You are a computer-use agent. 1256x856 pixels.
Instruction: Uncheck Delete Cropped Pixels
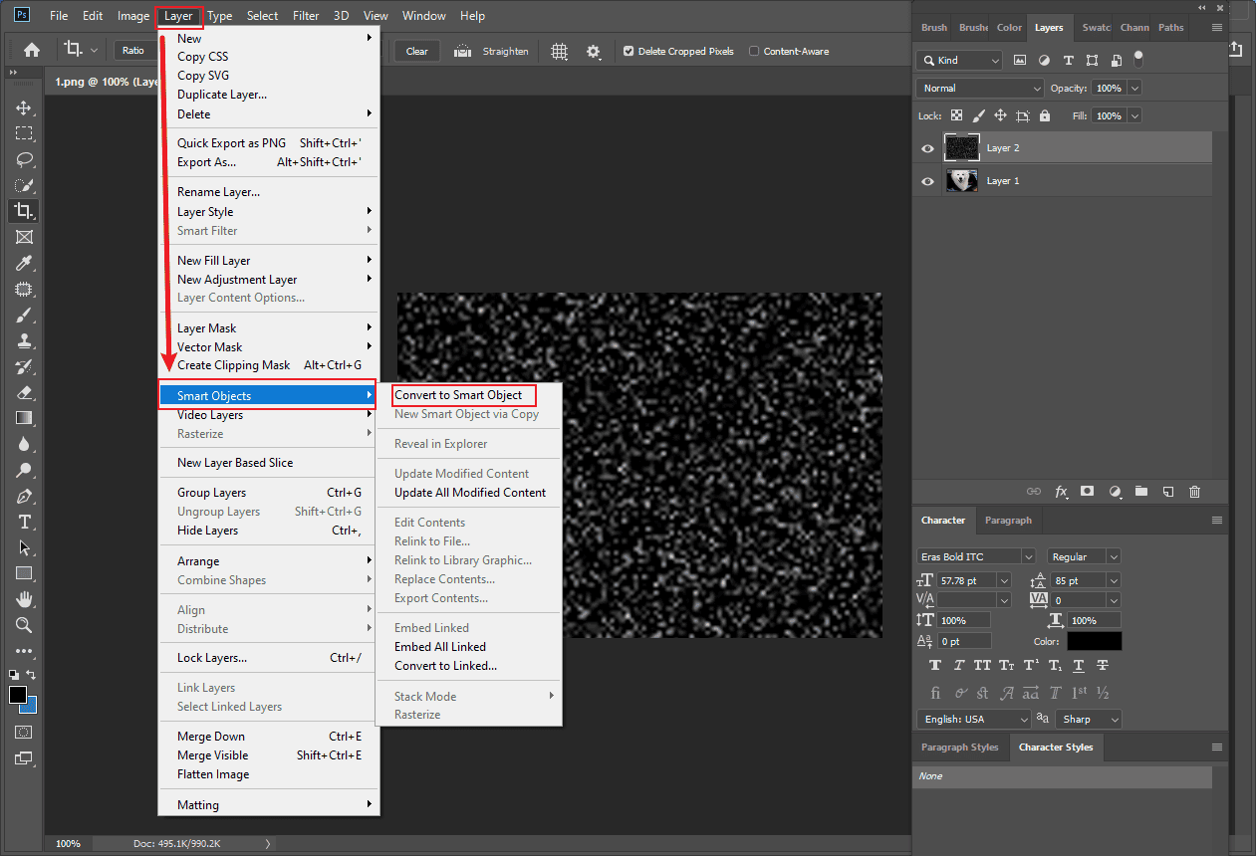628,51
